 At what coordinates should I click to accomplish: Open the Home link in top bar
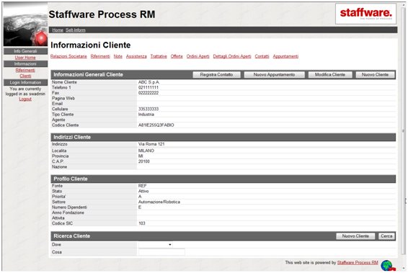[58, 30]
